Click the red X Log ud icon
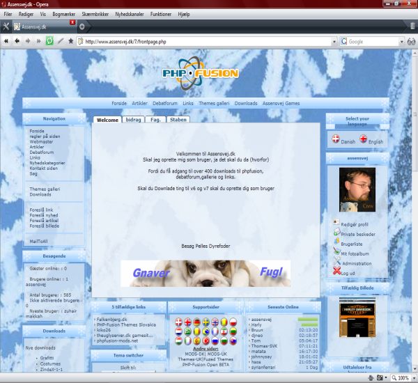This screenshot has height=383, width=418. click(x=337, y=271)
